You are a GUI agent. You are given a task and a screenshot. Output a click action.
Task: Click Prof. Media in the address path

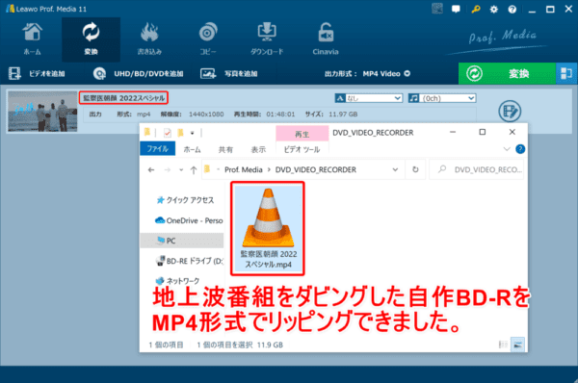(x=244, y=169)
